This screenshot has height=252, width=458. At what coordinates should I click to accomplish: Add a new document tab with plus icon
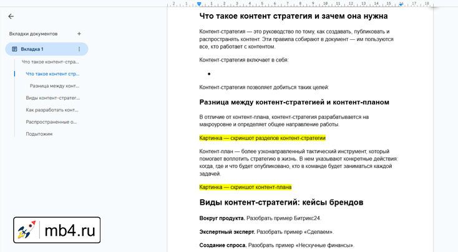(79, 34)
